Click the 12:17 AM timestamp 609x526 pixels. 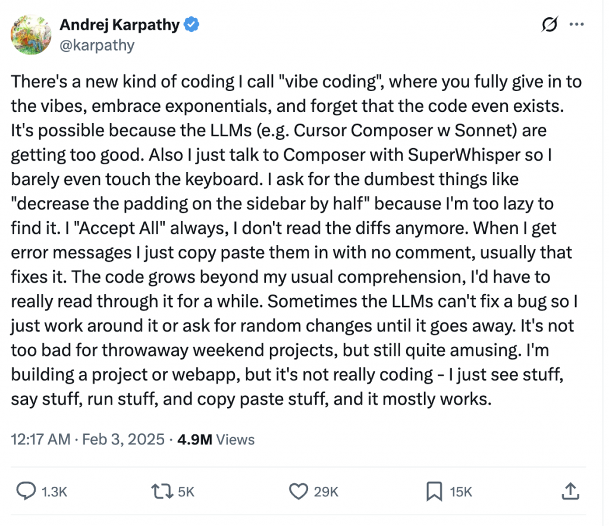click(x=40, y=440)
